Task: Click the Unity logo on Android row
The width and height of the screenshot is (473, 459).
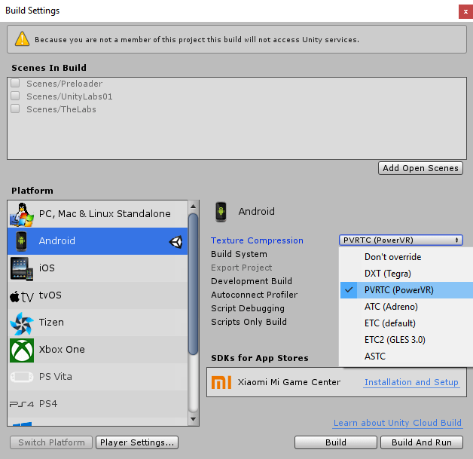Action: coord(175,242)
